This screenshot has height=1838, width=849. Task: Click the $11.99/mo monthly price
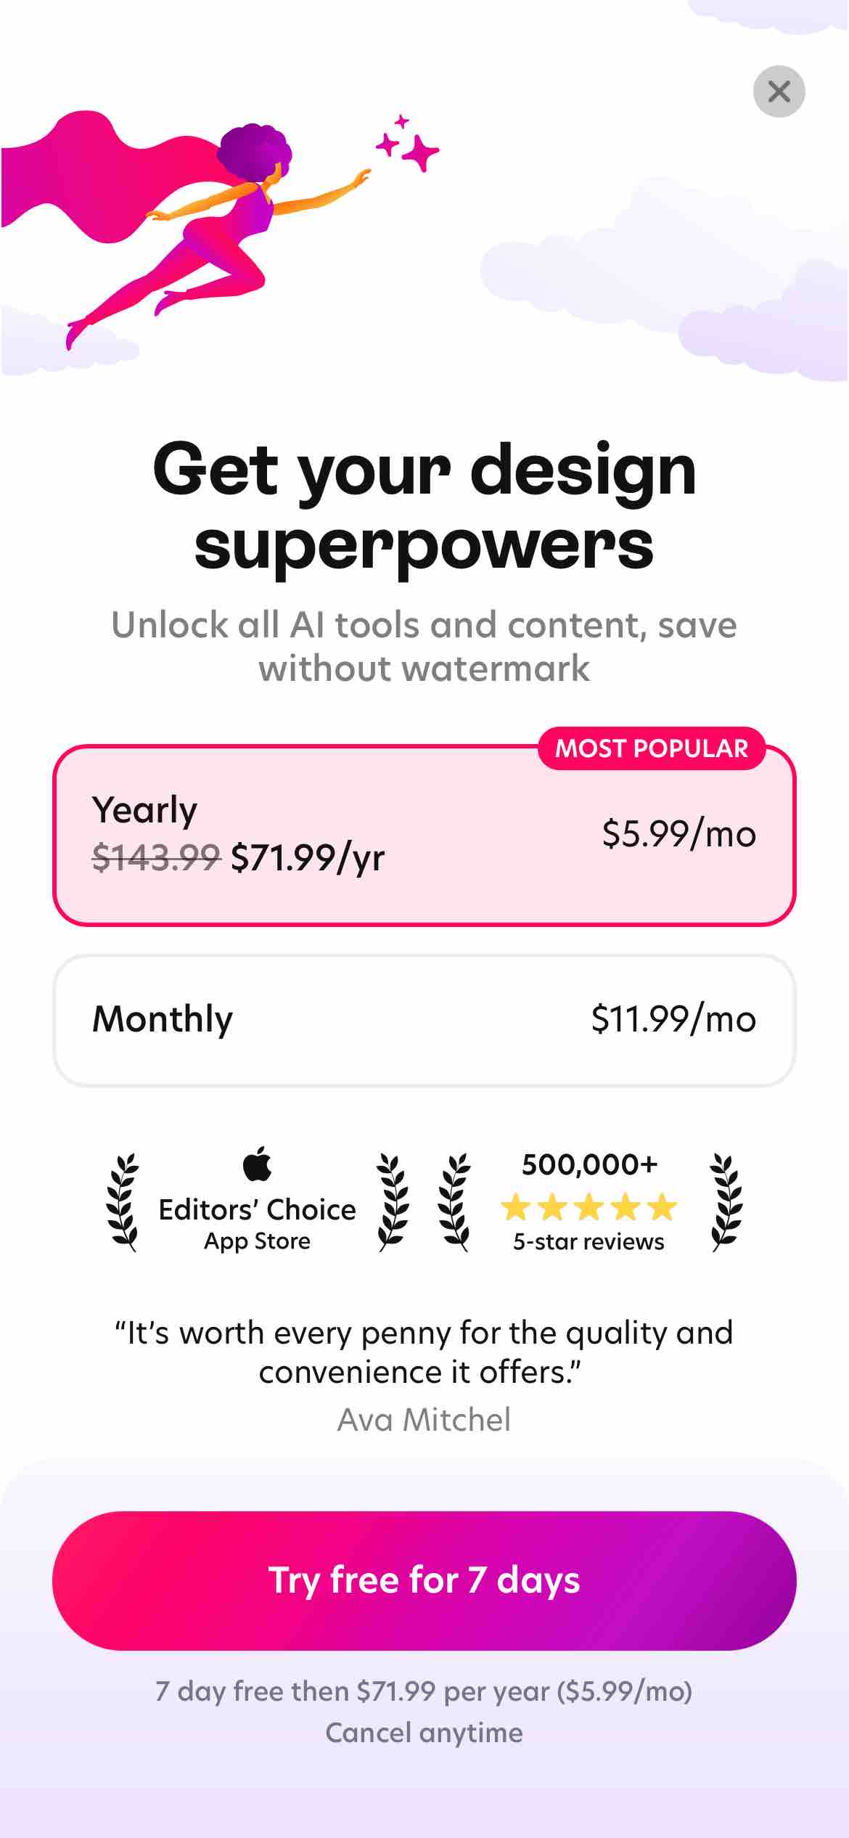click(x=673, y=1019)
